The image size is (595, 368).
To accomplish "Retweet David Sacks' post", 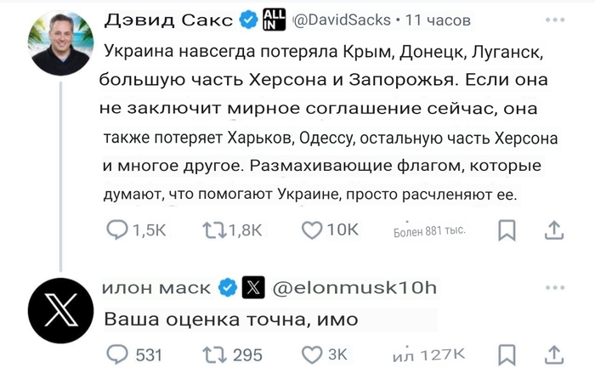I will click(217, 230).
